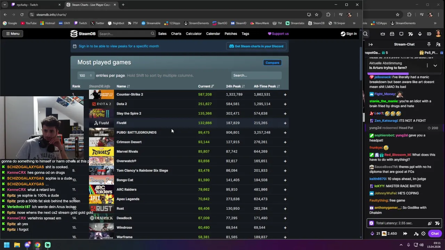Image resolution: width=445 pixels, height=250 pixels.
Task: Open the Twitch chat community users icon
Action: [x=438, y=44]
